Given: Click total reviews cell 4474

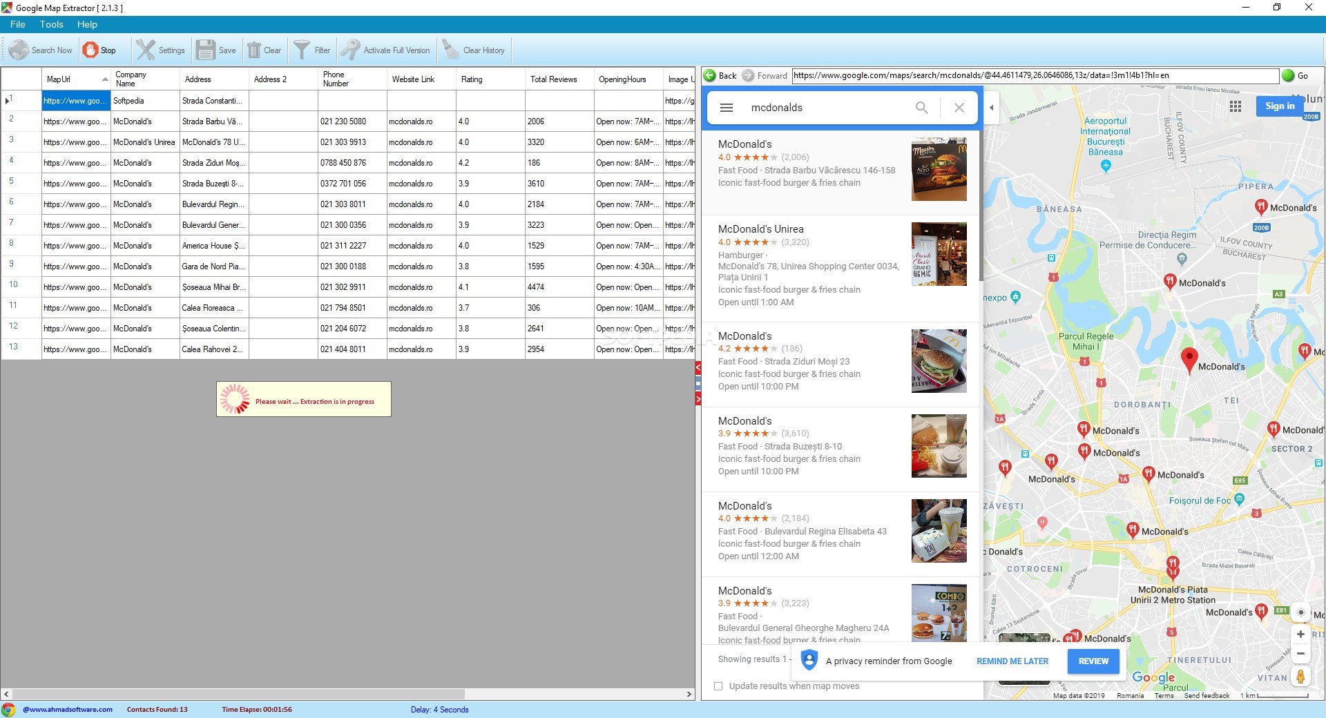Looking at the screenshot, I should (559, 287).
